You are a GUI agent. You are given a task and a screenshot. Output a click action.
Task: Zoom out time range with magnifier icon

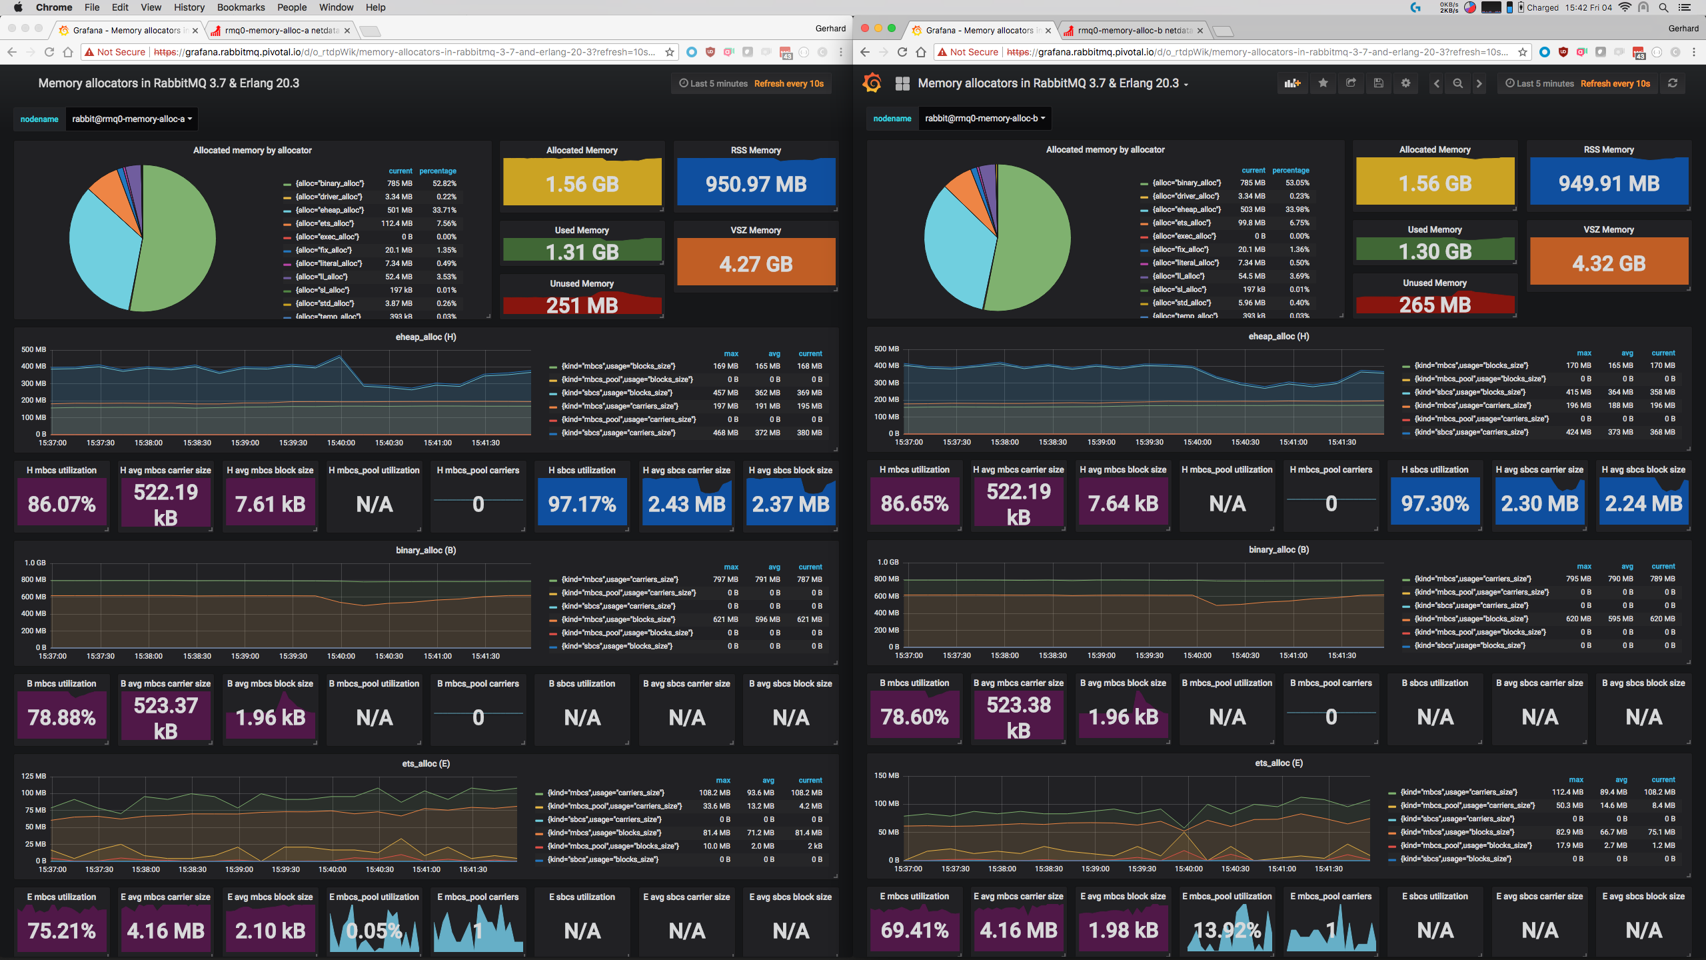click(1458, 83)
